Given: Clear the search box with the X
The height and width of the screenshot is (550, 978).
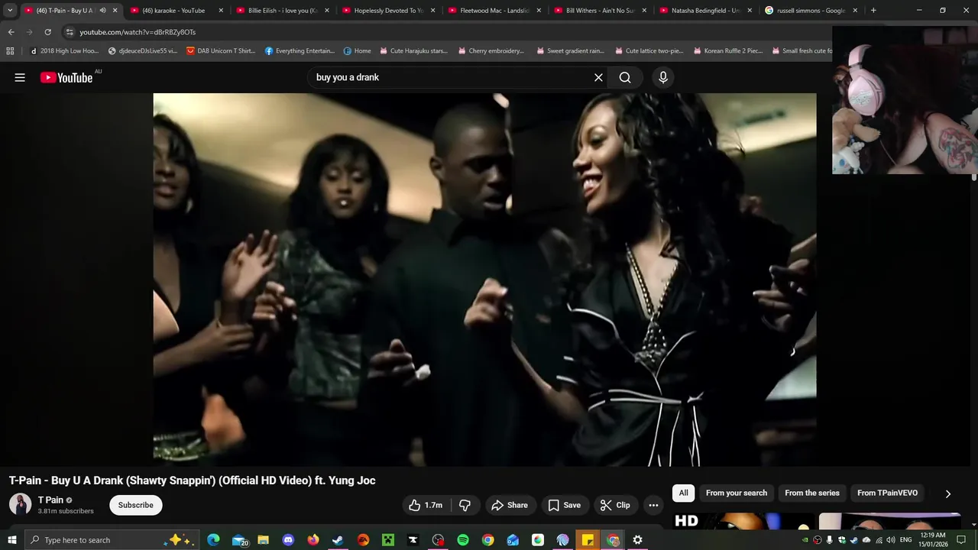Looking at the screenshot, I should coord(598,77).
